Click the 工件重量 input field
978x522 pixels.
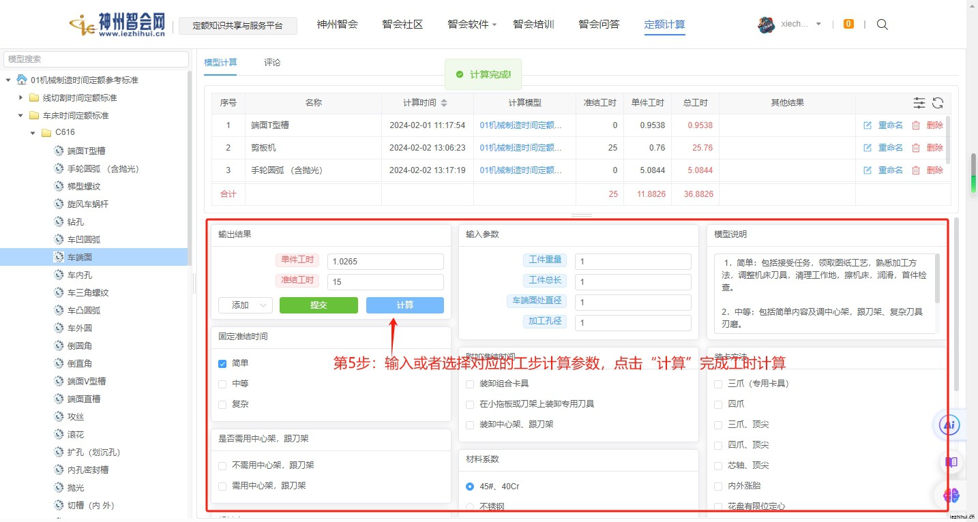tap(633, 262)
